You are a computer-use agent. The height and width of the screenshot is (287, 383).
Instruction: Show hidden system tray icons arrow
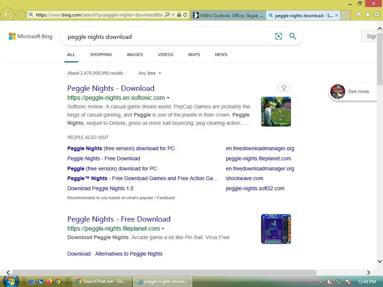tap(321, 282)
